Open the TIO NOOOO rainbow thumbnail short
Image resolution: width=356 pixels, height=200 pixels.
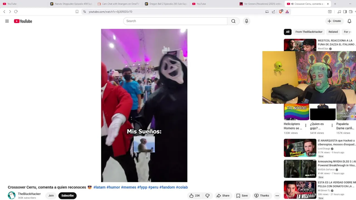(x=296, y=112)
